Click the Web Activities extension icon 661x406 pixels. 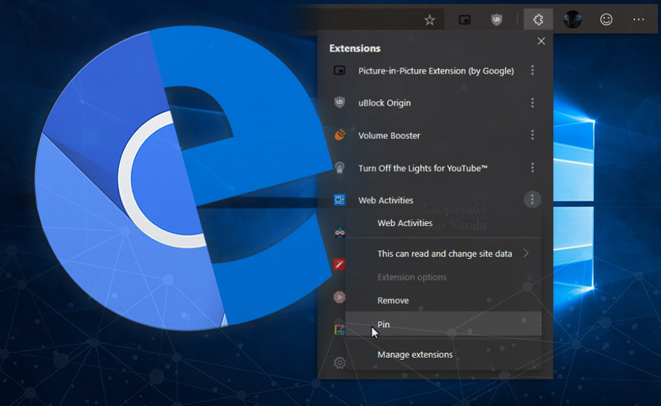coord(339,199)
